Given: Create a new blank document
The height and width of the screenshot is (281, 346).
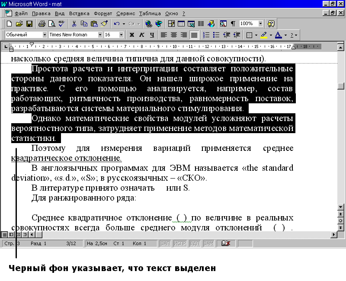Looking at the screenshot, I should 10,24.
